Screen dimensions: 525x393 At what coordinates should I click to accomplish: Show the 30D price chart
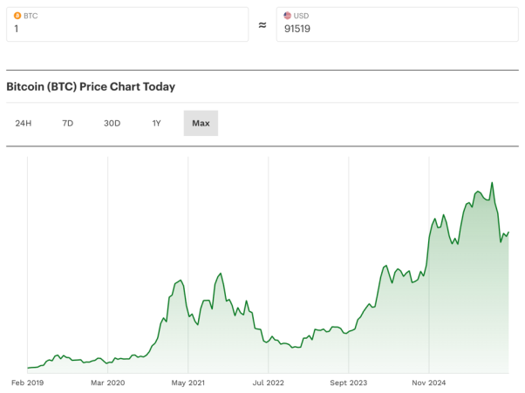click(x=112, y=123)
